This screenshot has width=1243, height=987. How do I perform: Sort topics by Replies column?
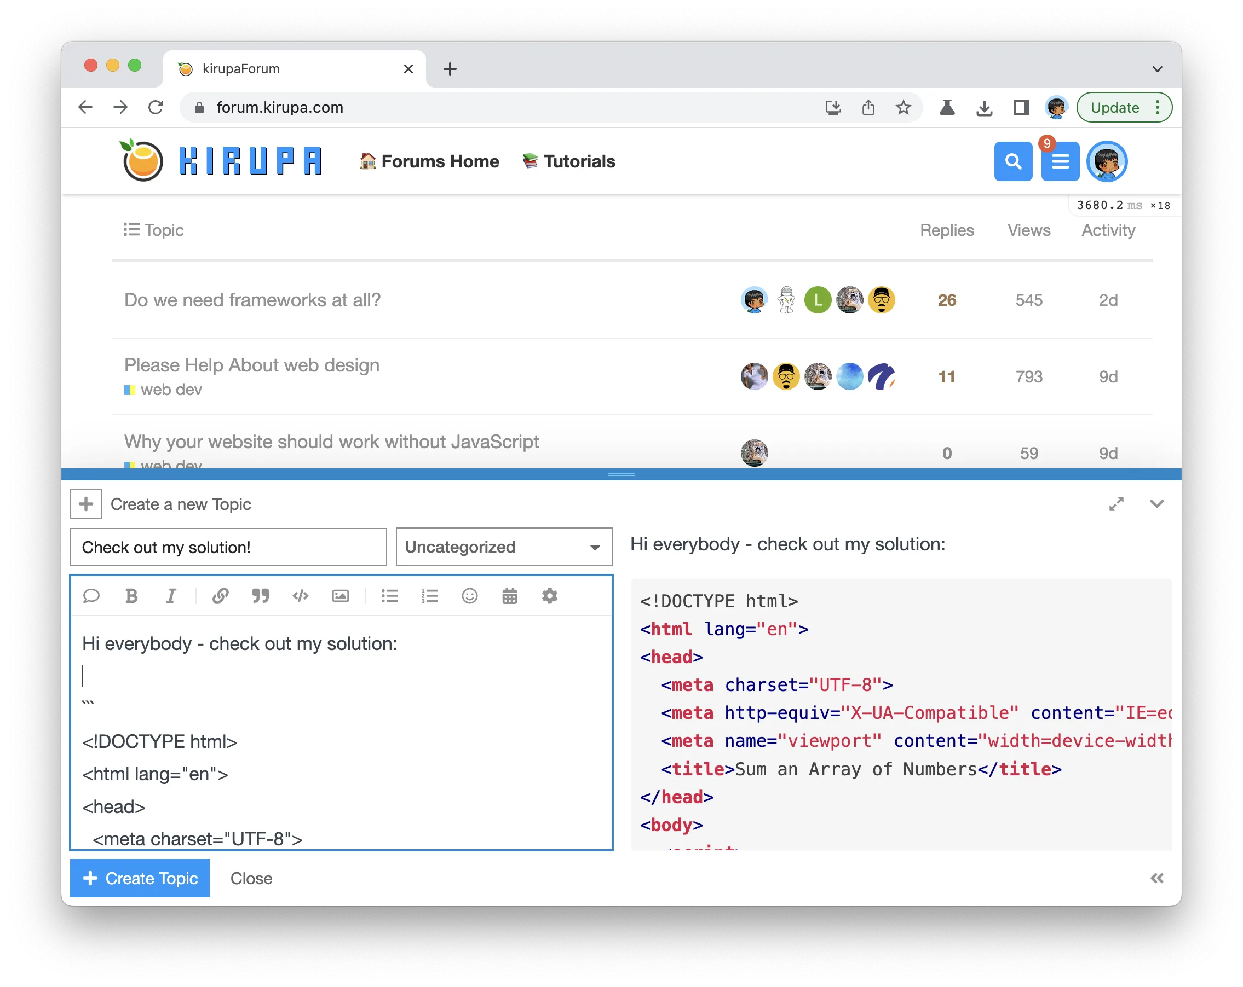[x=947, y=230]
